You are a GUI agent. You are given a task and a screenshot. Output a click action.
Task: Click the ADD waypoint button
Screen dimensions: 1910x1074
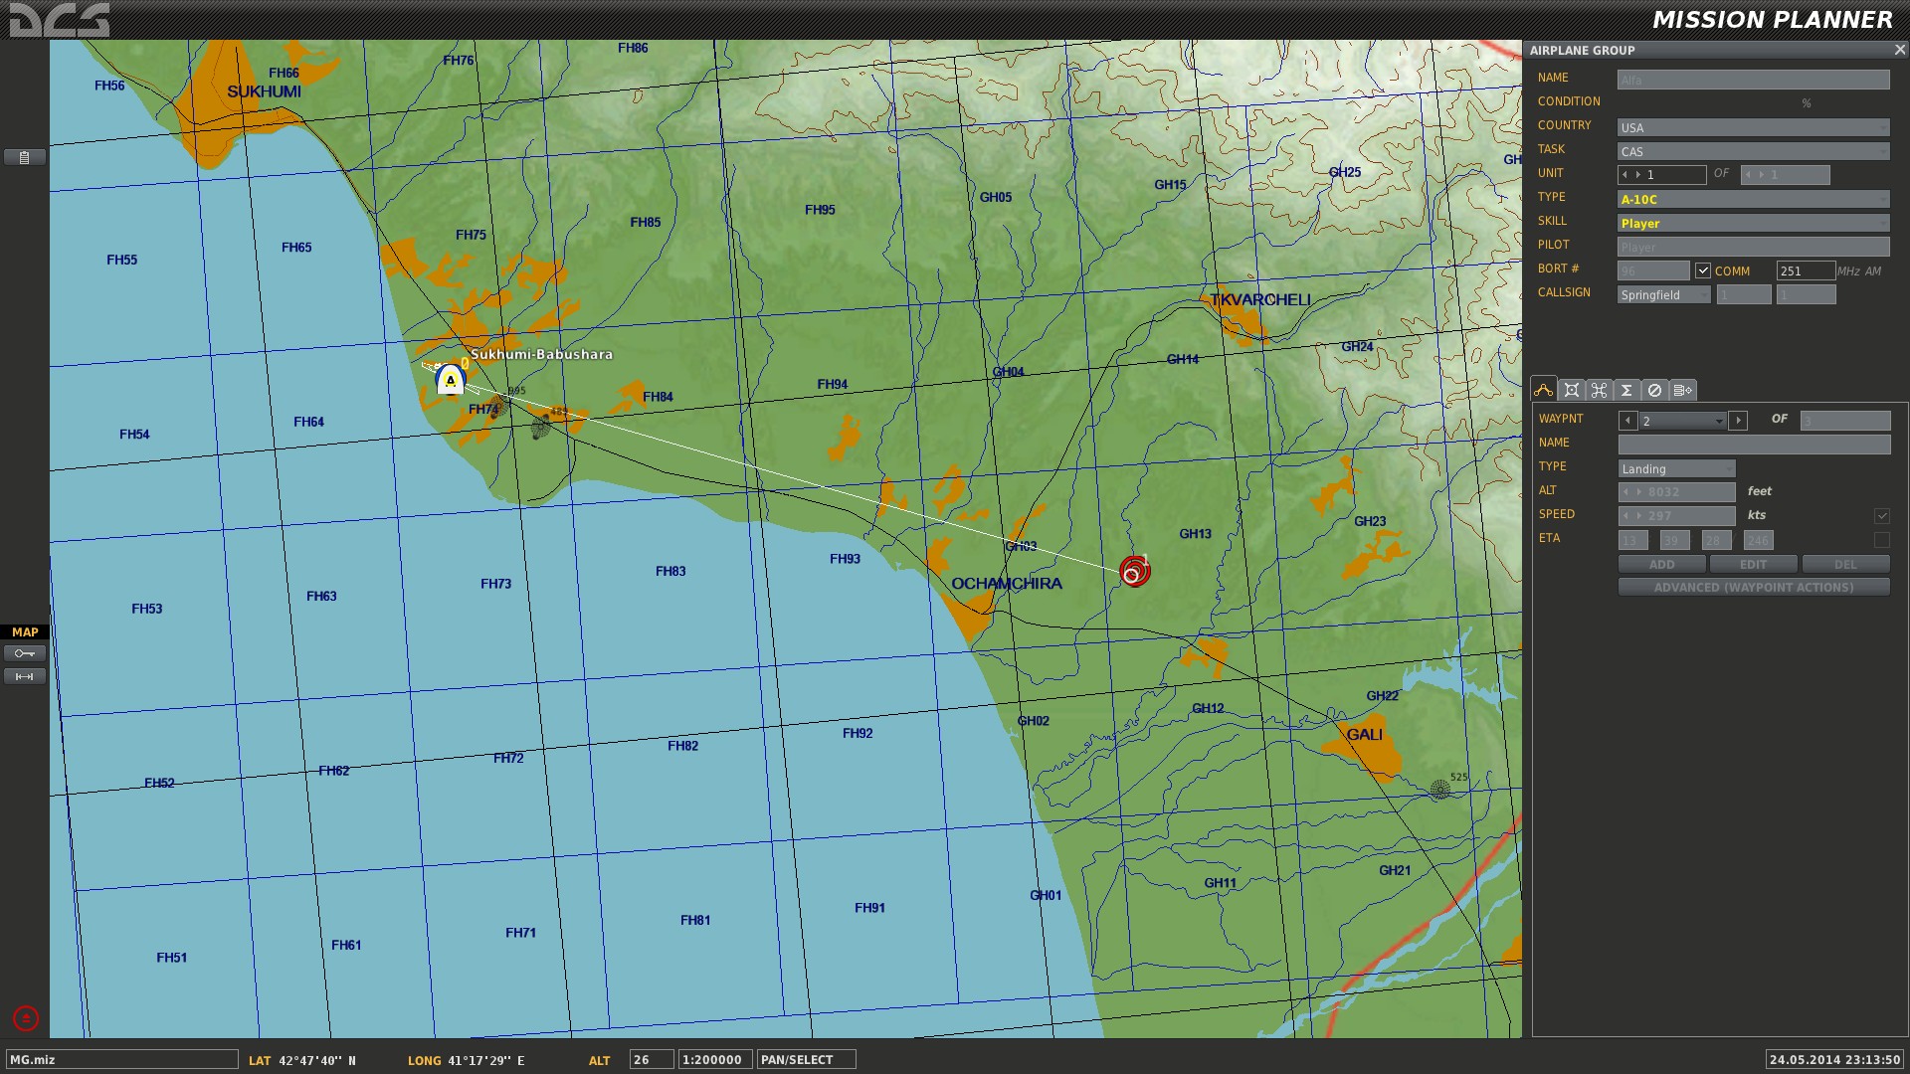click(x=1662, y=564)
